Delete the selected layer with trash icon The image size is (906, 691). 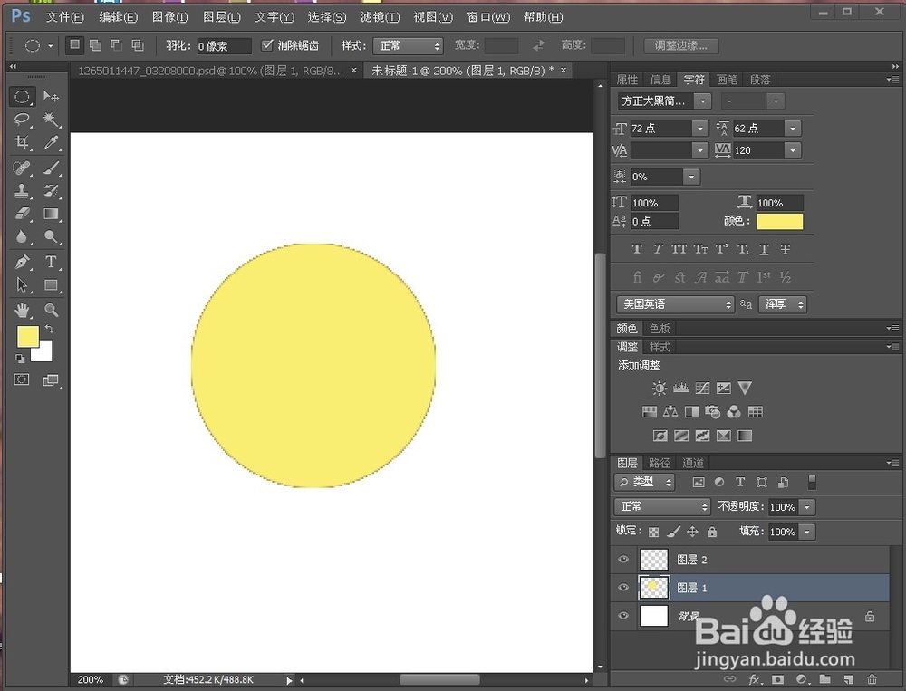[x=872, y=679]
